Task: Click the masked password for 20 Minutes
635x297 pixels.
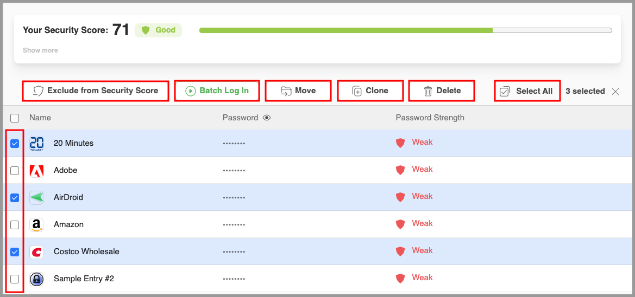Action: pyautogui.click(x=234, y=144)
